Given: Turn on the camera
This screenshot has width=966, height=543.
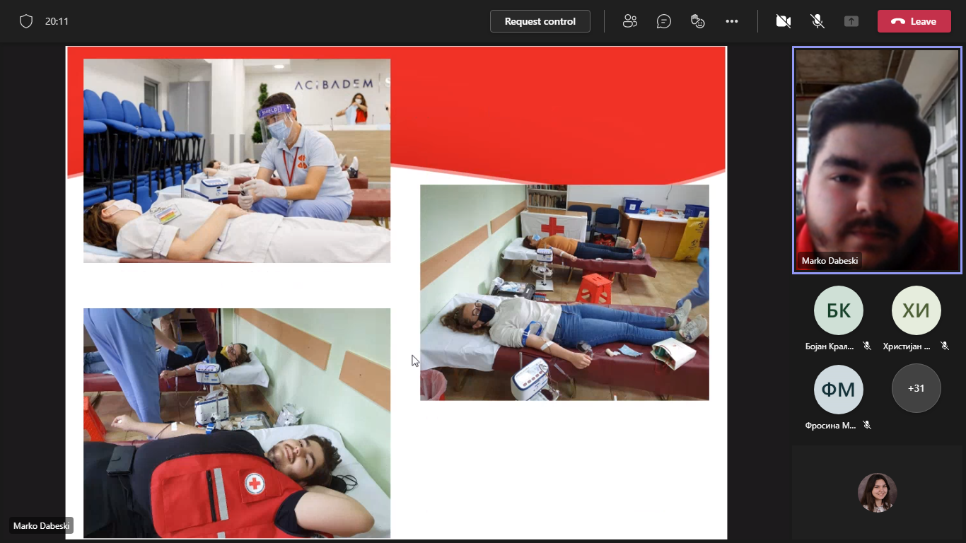Looking at the screenshot, I should click(x=783, y=21).
